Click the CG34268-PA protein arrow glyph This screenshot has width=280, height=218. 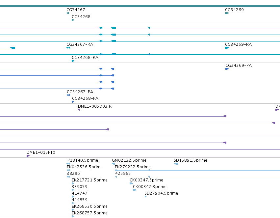click(73, 102)
